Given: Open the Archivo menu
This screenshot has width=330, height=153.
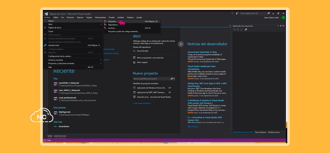Looking at the screenshot, I should 47,17.
